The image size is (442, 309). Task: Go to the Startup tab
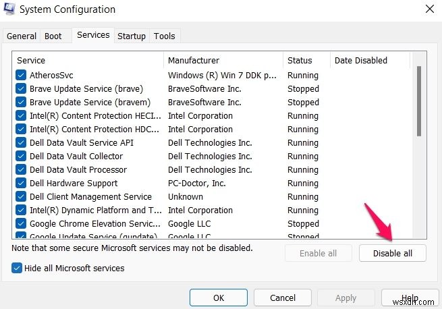(x=132, y=36)
